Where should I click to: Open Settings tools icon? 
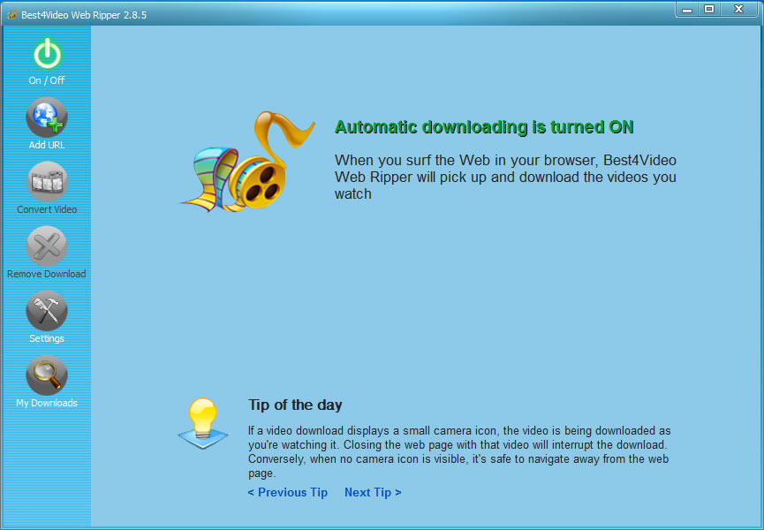(47, 310)
